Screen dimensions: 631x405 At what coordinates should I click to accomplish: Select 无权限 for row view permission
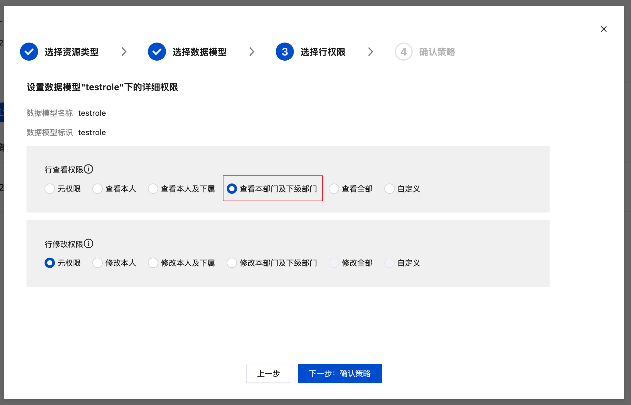[49, 189]
